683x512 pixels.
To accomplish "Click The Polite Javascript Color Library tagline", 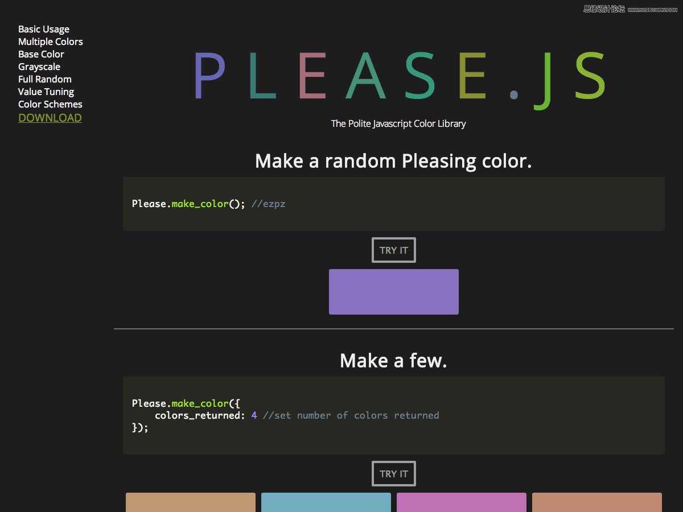I will (398, 123).
